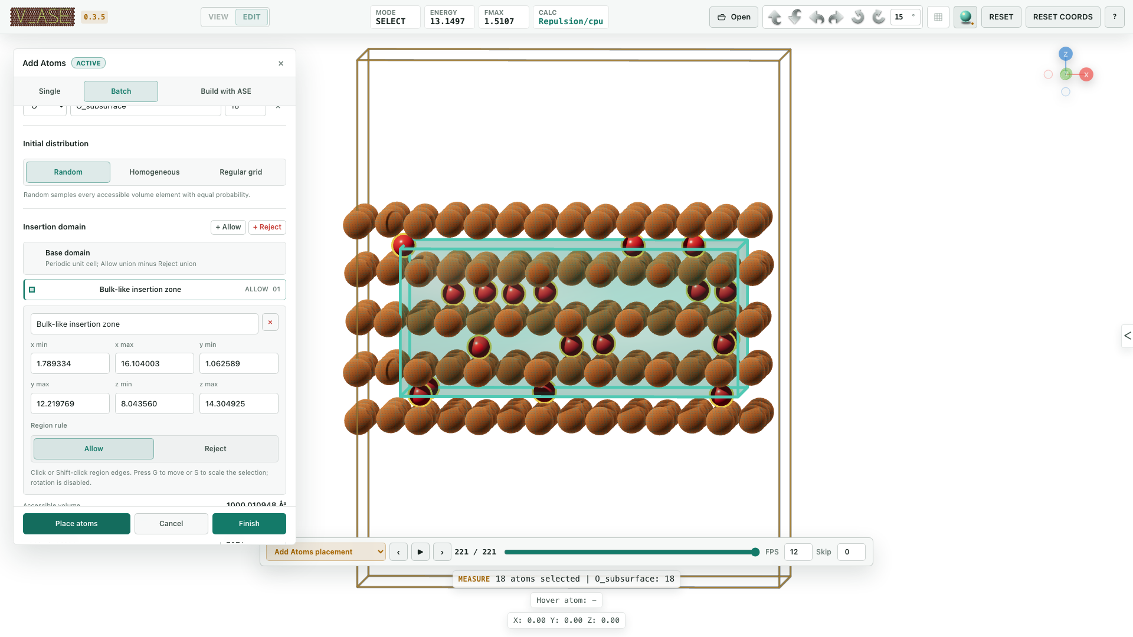Click the downward-pointing rotate arrow icon
Viewport: 1133px width, 637px height.
click(795, 17)
